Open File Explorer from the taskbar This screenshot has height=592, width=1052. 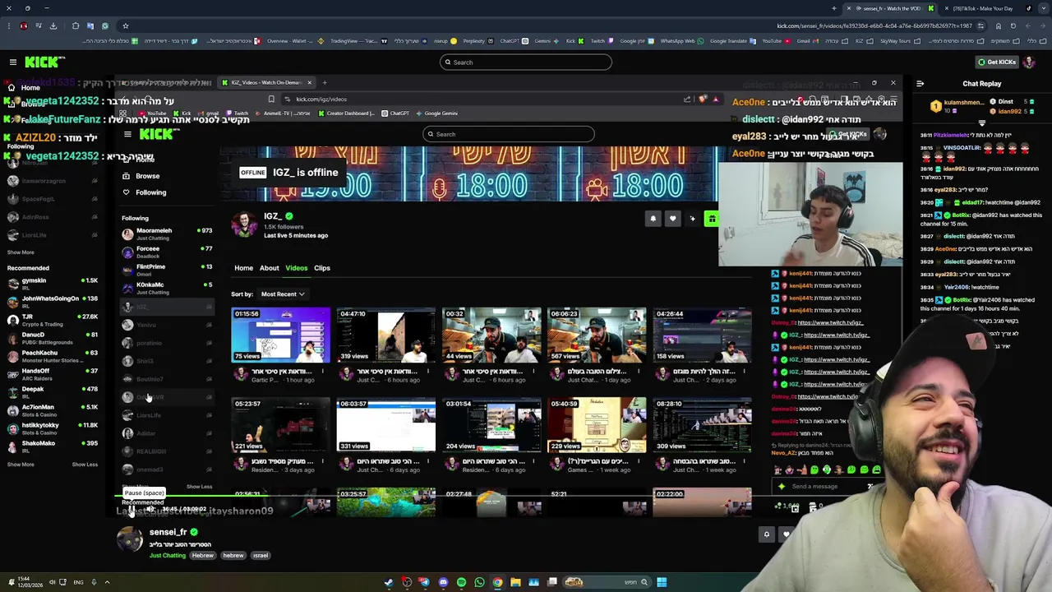[515, 582]
